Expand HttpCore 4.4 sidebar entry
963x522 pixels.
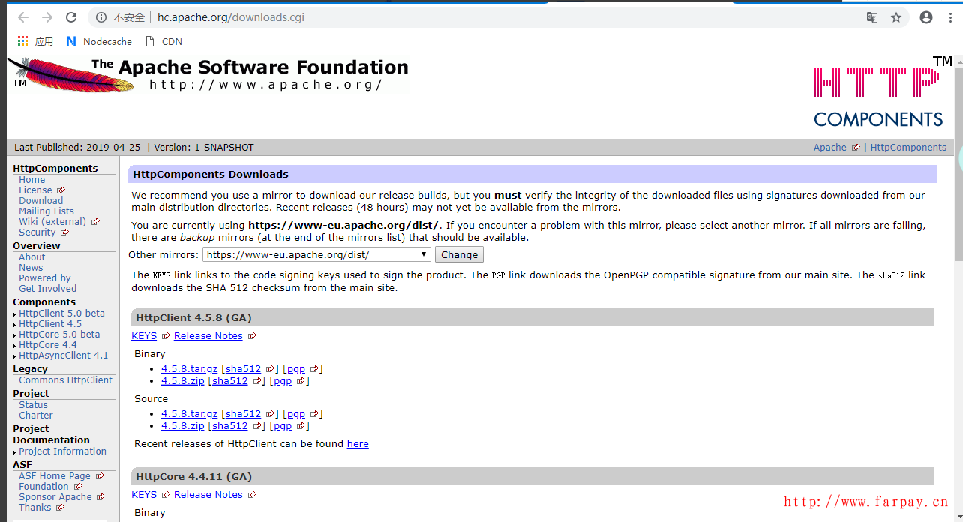47,345
